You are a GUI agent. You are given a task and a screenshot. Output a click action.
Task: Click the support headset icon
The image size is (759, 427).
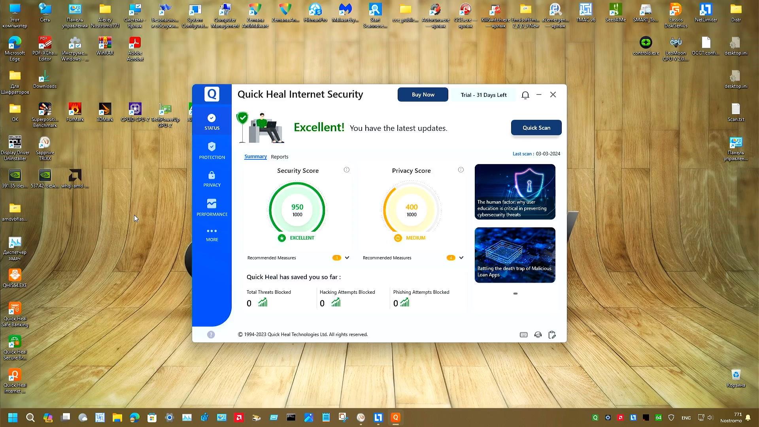click(538, 335)
